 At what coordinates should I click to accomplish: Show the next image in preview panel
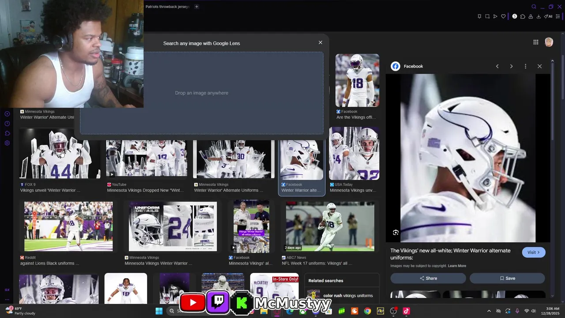[x=511, y=66]
